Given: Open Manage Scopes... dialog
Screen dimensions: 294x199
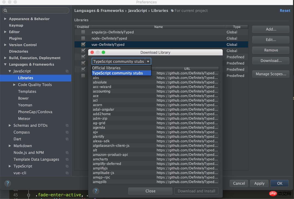Looking at the screenshot, I should 271,74.
